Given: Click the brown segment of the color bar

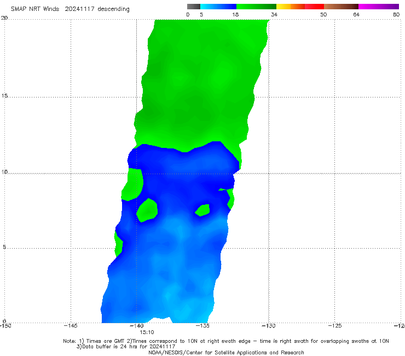Looking at the screenshot, I should [341, 7].
